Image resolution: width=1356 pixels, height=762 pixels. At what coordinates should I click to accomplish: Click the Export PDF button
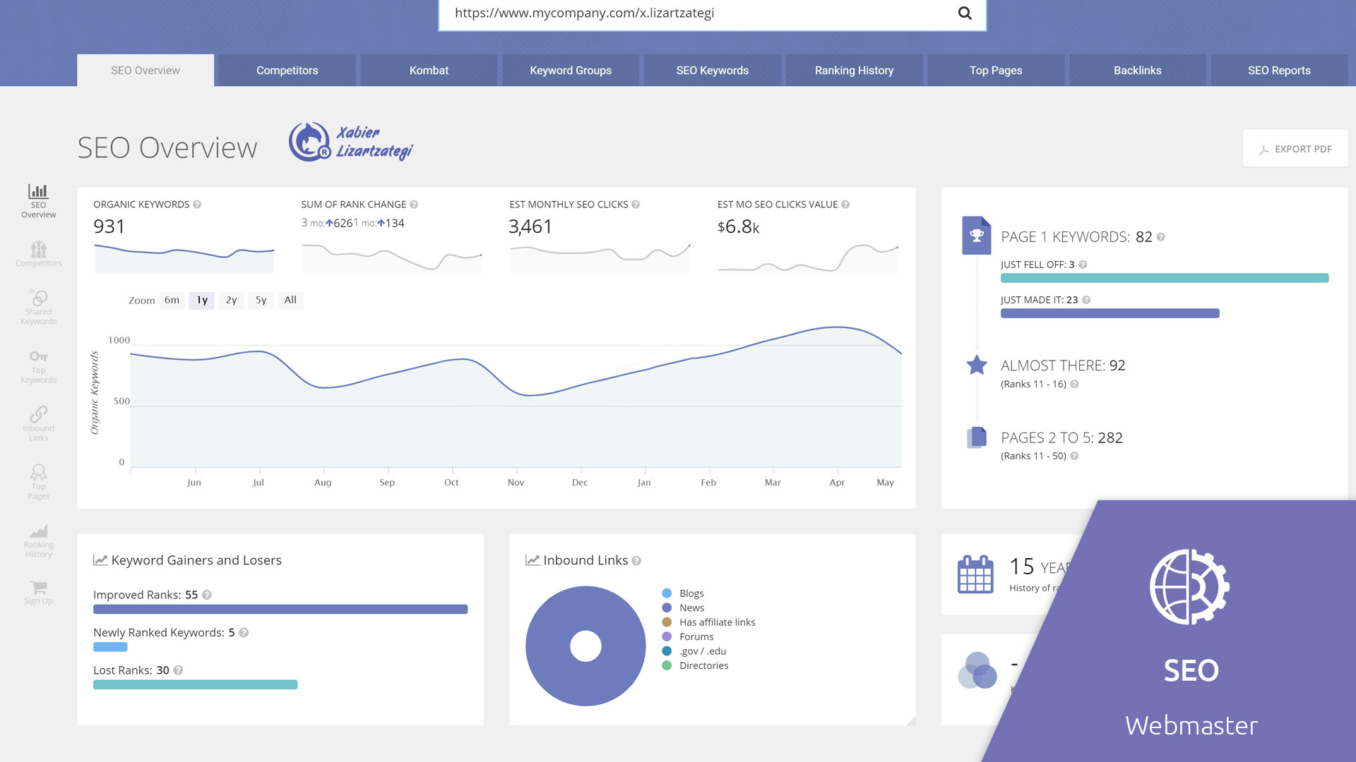point(1295,149)
